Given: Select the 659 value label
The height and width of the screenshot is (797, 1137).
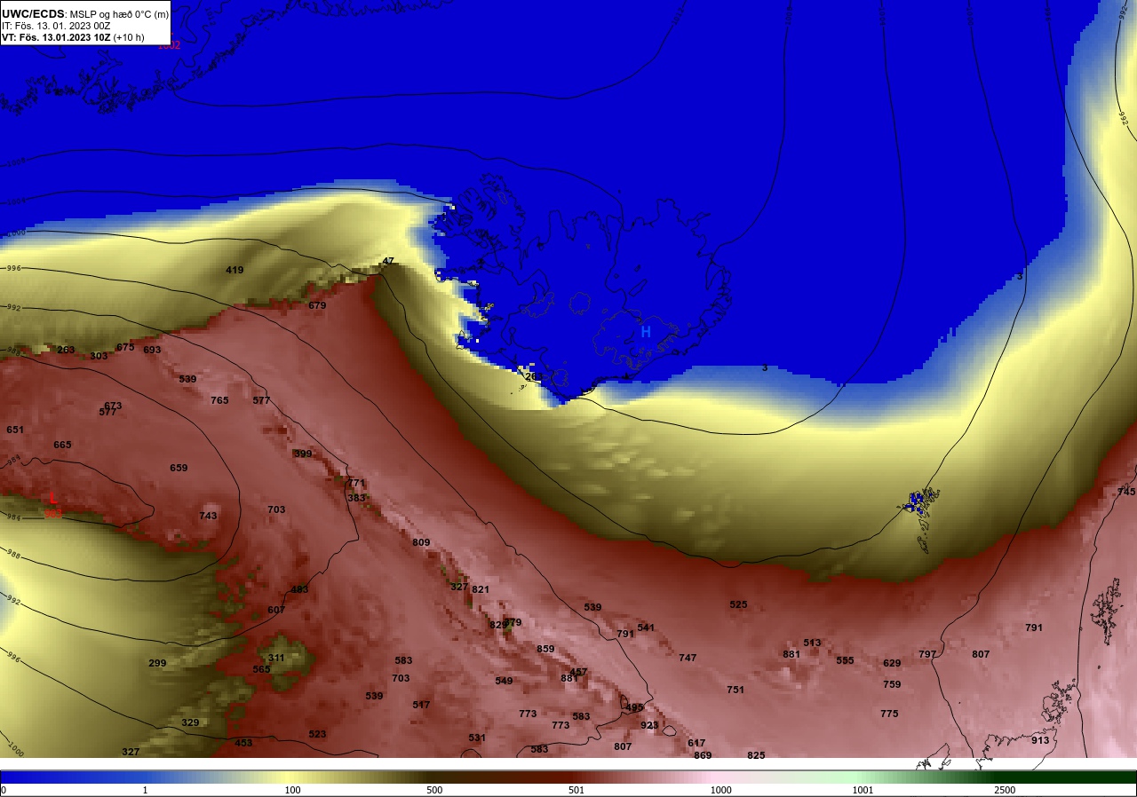Looking at the screenshot, I should 179,468.
